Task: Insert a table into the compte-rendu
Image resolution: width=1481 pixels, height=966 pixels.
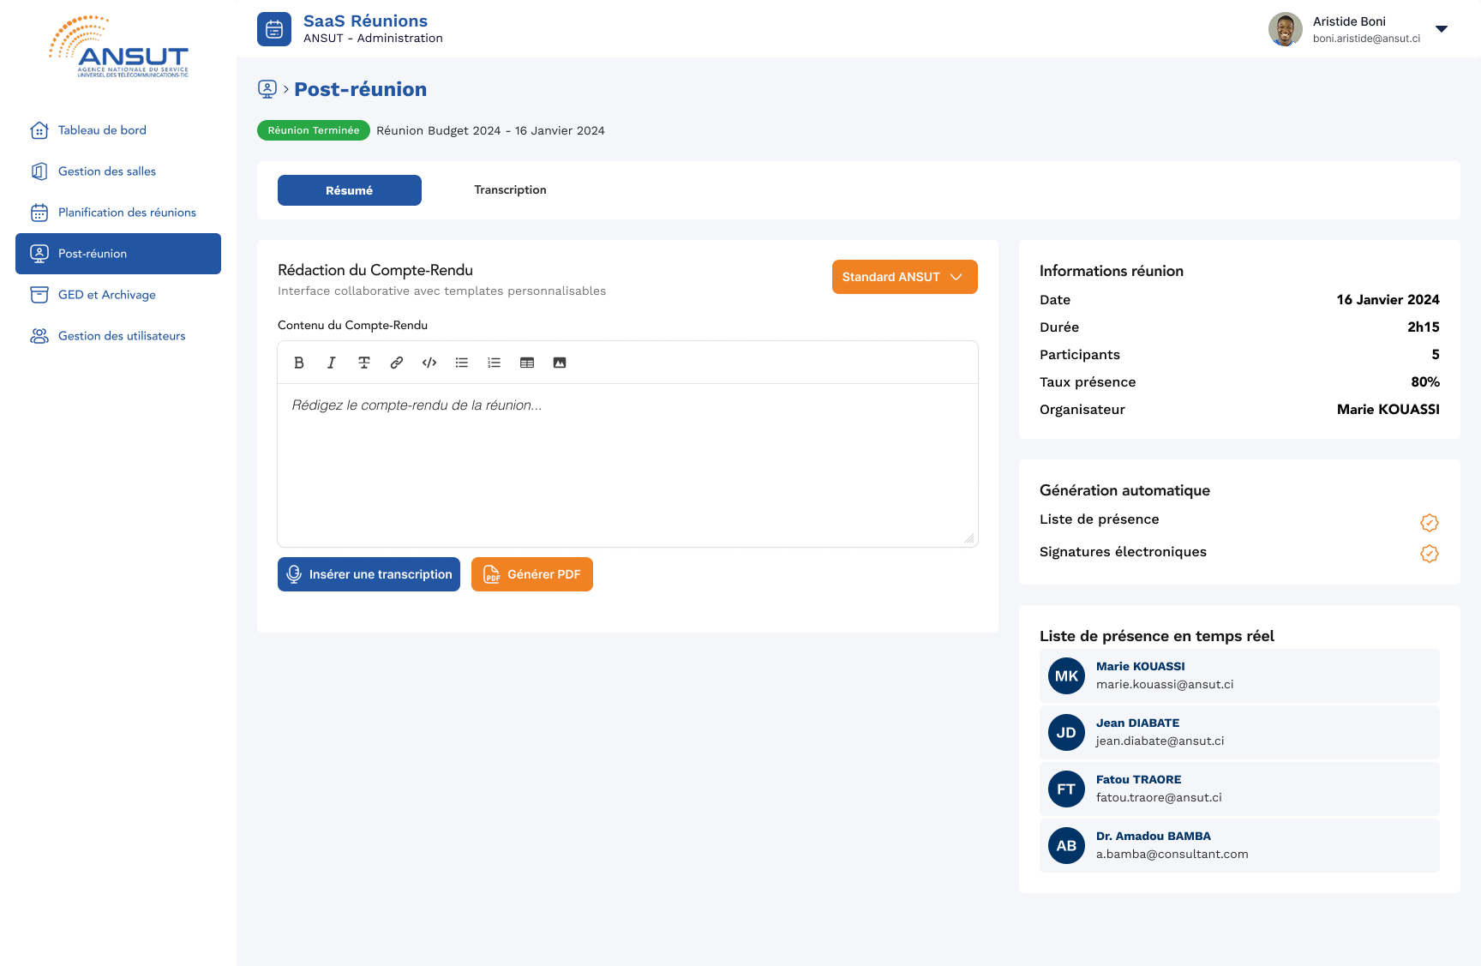Action: point(527,363)
